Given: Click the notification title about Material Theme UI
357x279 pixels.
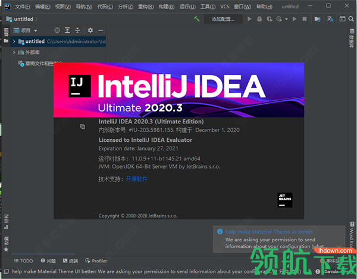Looking at the screenshot, I should coord(269,231).
